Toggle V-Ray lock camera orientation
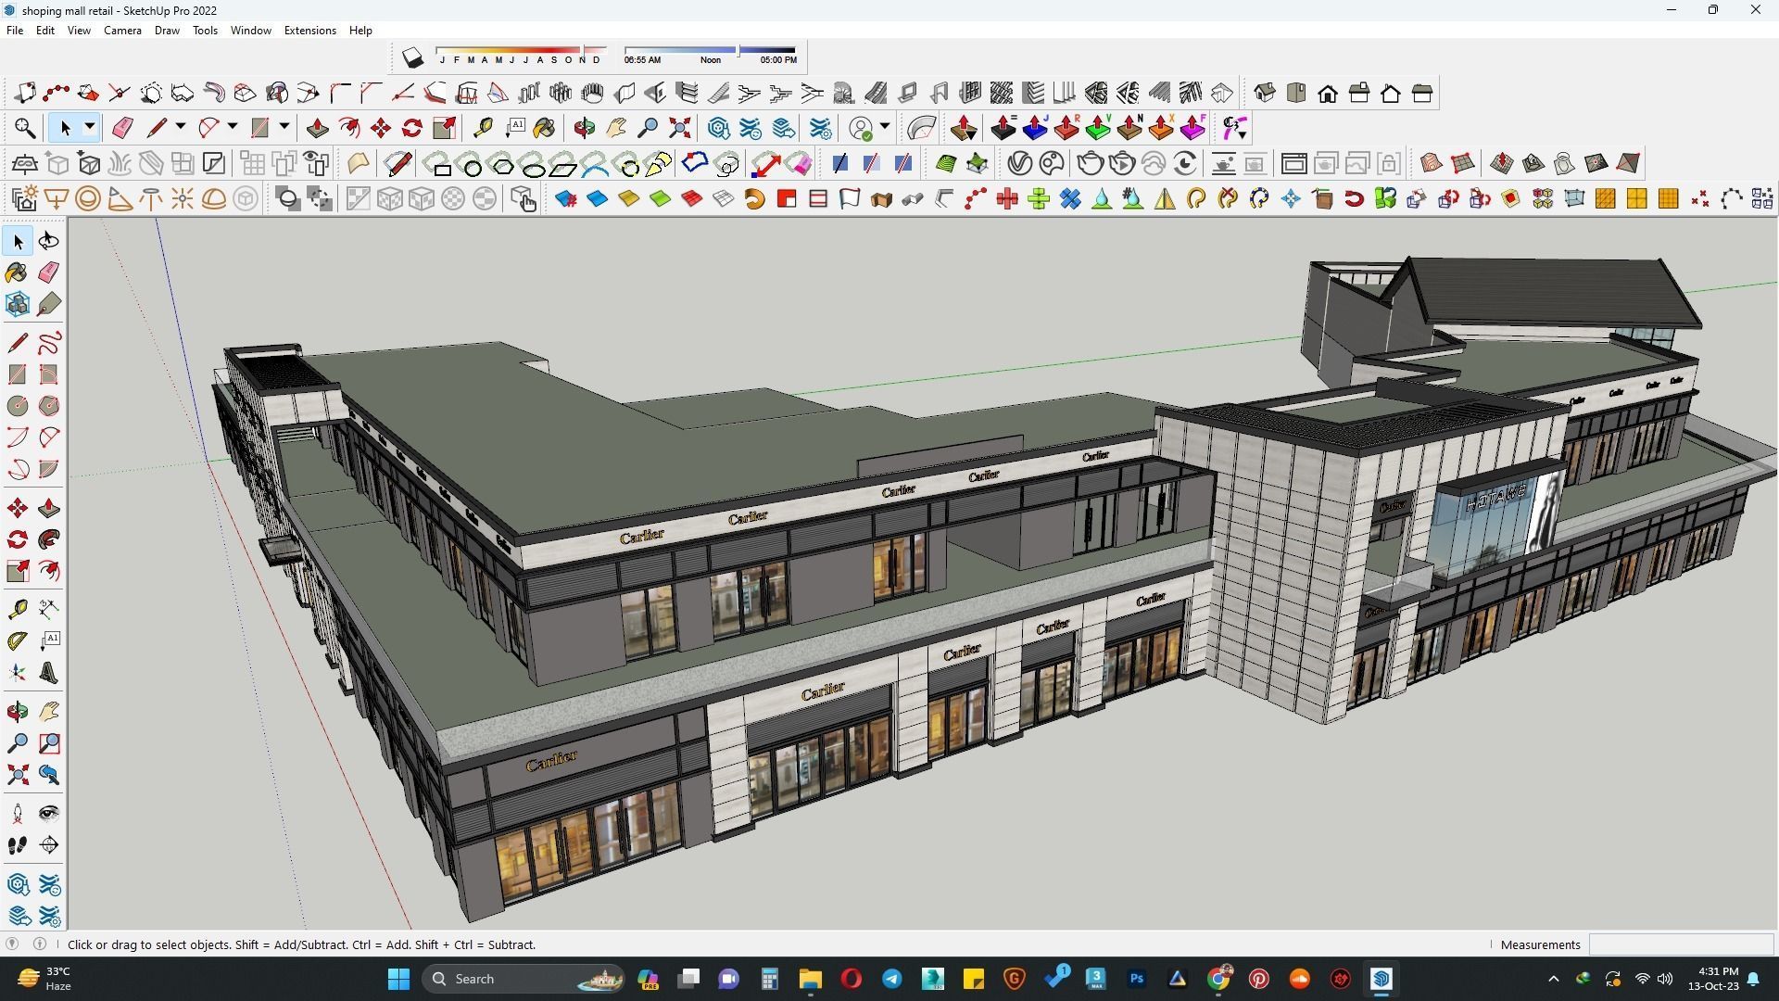 pyautogui.click(x=1389, y=164)
